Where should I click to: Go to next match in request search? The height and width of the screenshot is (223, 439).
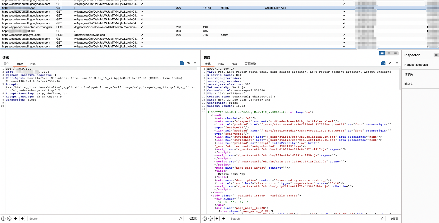22,219
